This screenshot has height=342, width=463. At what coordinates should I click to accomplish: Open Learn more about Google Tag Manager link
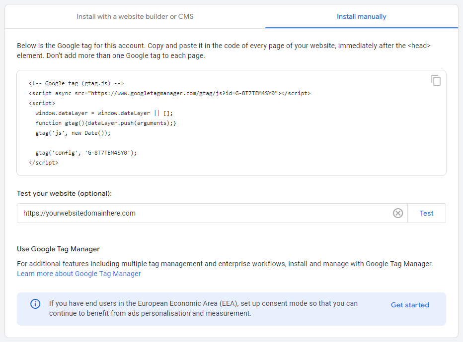[79, 274]
